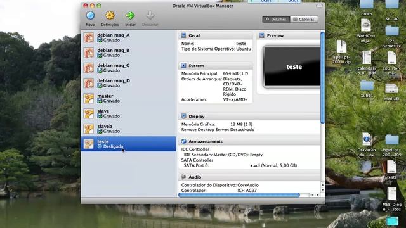Viewport: 406px width, 228px height.
Task: Open the teste file on desktop
Action: point(391,170)
